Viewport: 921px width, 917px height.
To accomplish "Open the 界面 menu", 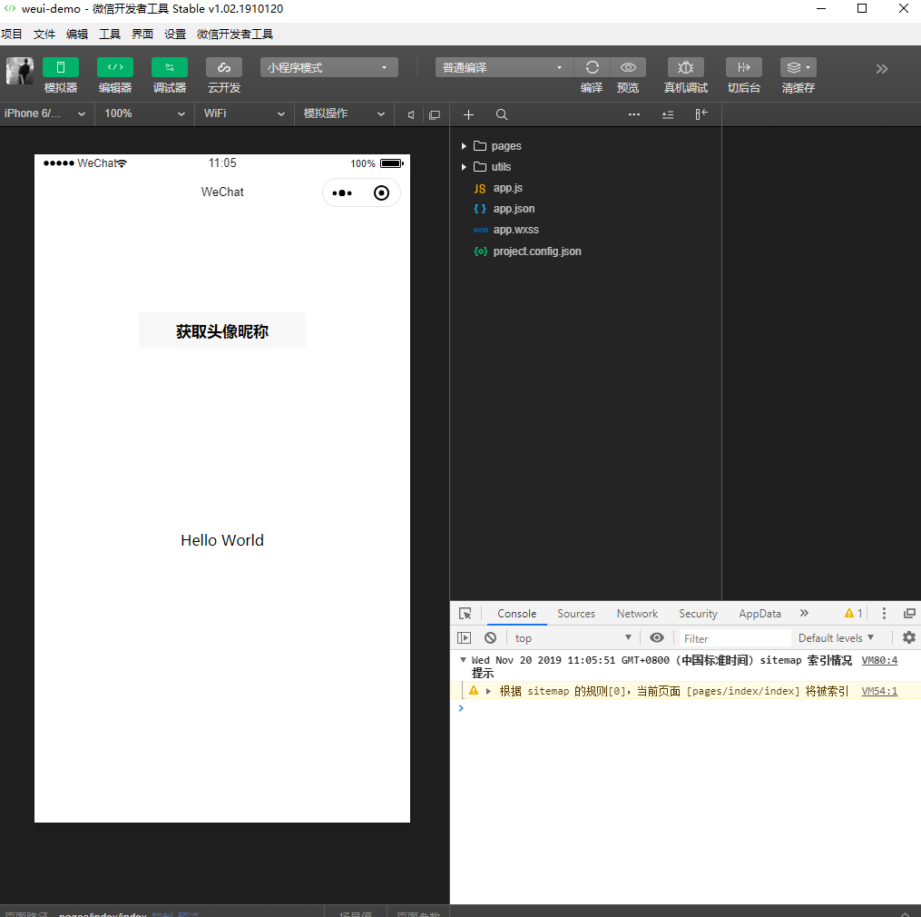I will pyautogui.click(x=142, y=35).
